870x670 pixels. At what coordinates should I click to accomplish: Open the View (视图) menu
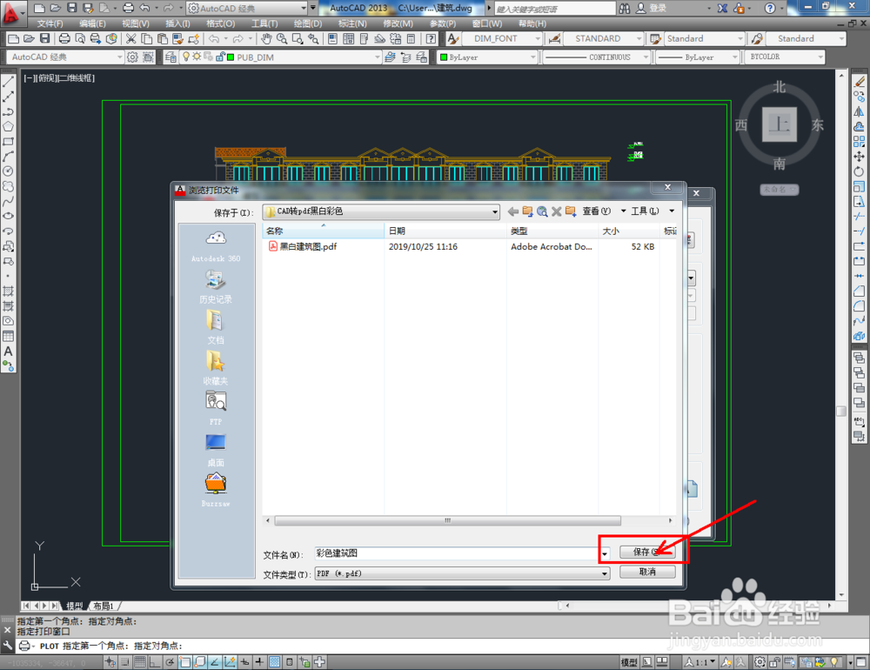pyautogui.click(x=136, y=23)
